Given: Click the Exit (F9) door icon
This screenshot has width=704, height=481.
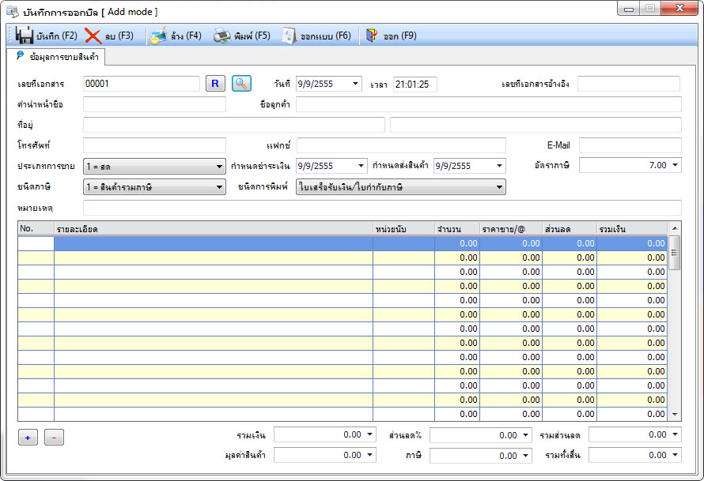Looking at the screenshot, I should pos(373,36).
